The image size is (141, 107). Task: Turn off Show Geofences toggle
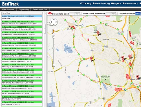pyautogui.click(x=138, y=14)
